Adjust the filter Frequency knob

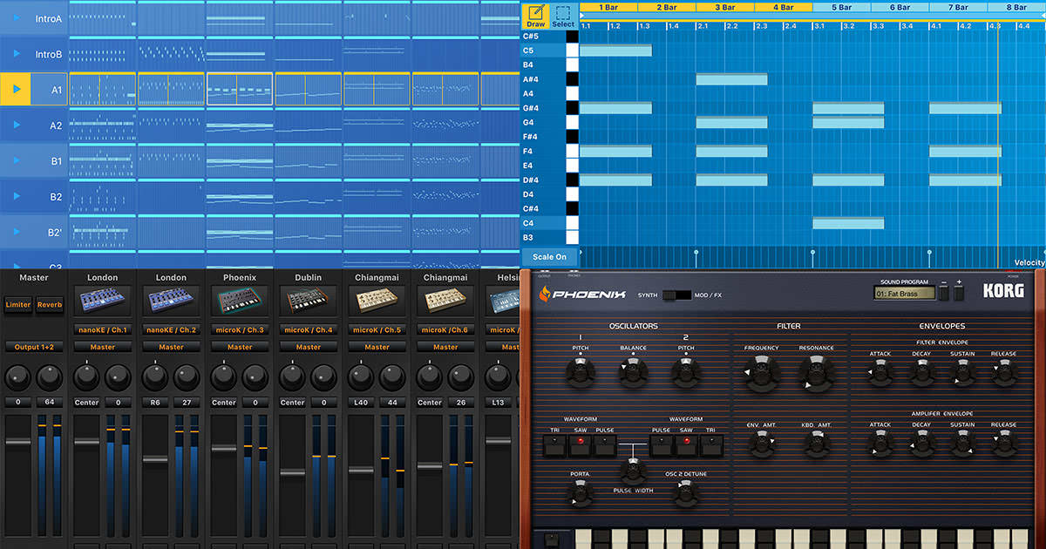pyautogui.click(x=761, y=375)
